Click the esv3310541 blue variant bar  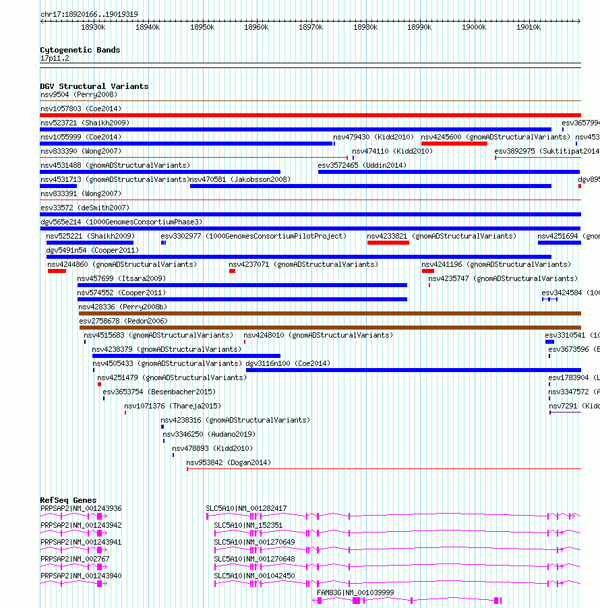549,342
